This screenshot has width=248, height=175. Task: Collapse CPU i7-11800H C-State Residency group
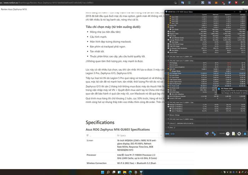tap(166, 102)
